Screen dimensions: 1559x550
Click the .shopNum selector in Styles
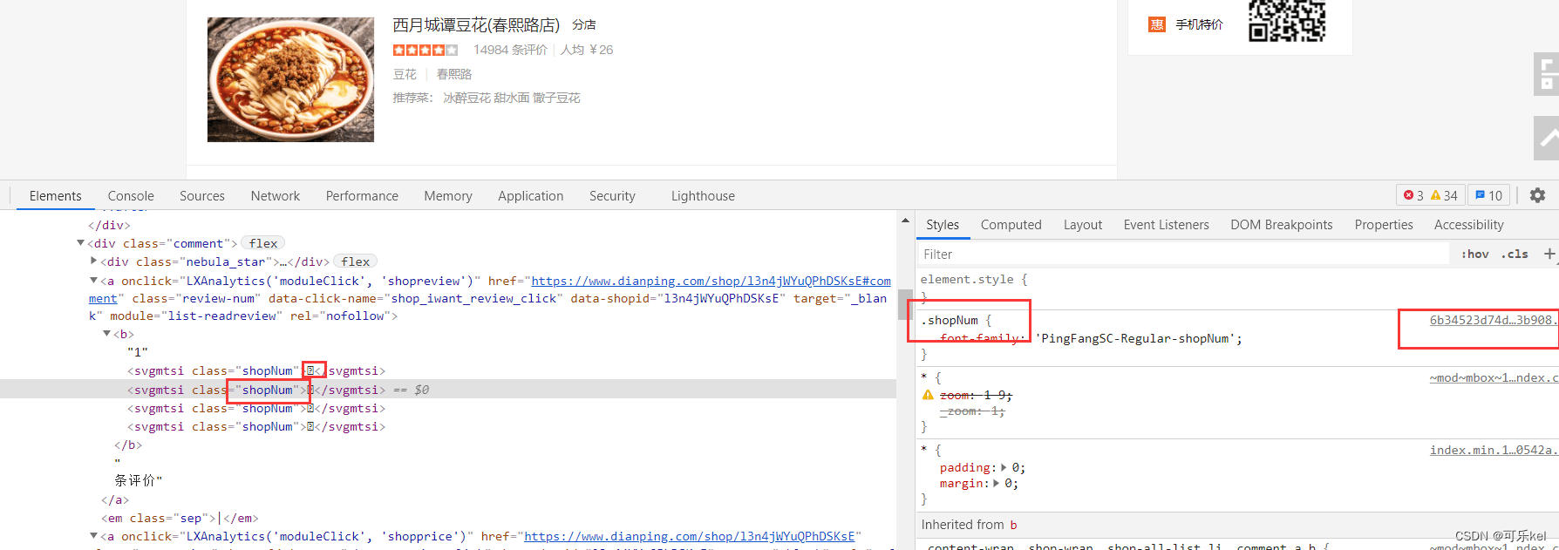point(950,320)
